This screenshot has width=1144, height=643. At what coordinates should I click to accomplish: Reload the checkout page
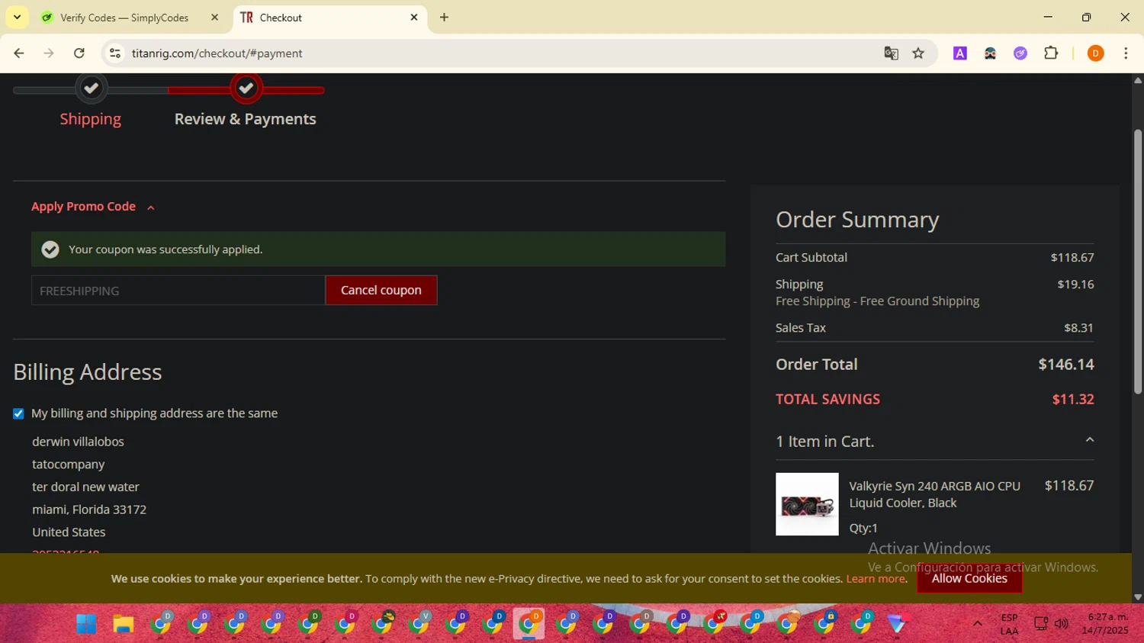[79, 53]
